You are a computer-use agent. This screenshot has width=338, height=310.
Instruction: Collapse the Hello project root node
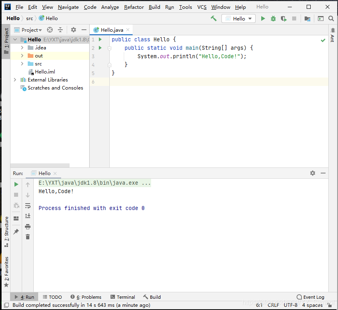tap(15, 39)
